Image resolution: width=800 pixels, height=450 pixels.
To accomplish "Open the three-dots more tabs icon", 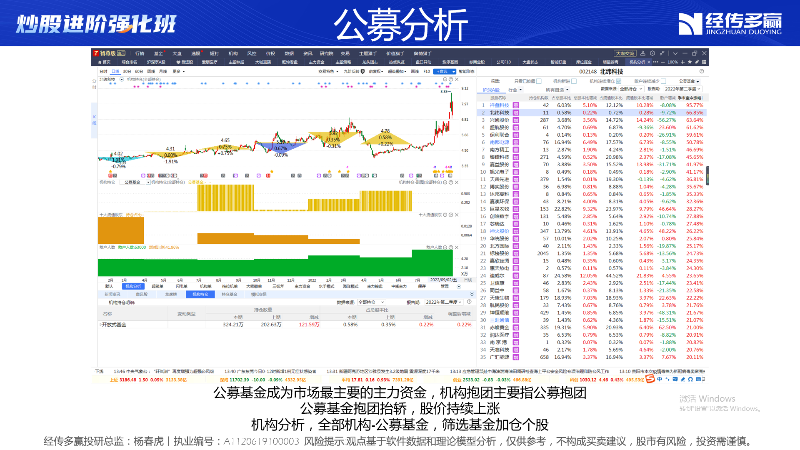I will [x=656, y=62].
